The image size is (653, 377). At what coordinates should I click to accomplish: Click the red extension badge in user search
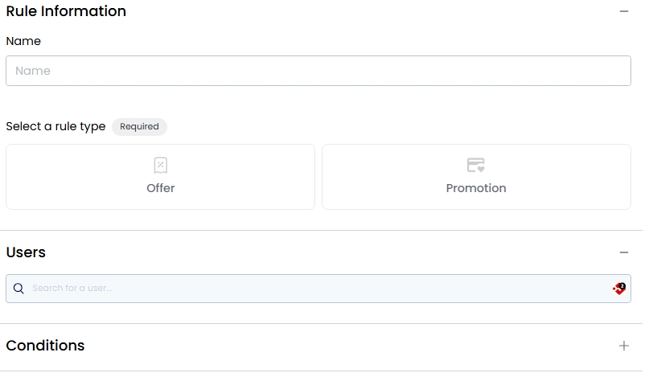tap(618, 289)
